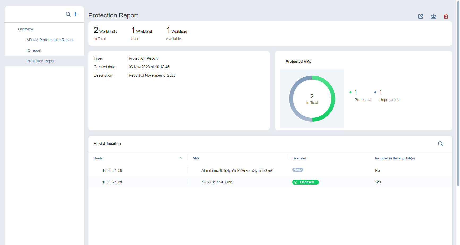Click the green Licensed badge

point(305,182)
